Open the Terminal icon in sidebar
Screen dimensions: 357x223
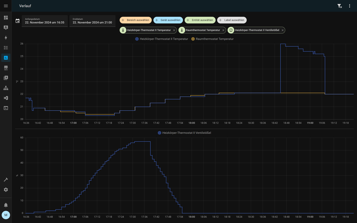point(6,108)
